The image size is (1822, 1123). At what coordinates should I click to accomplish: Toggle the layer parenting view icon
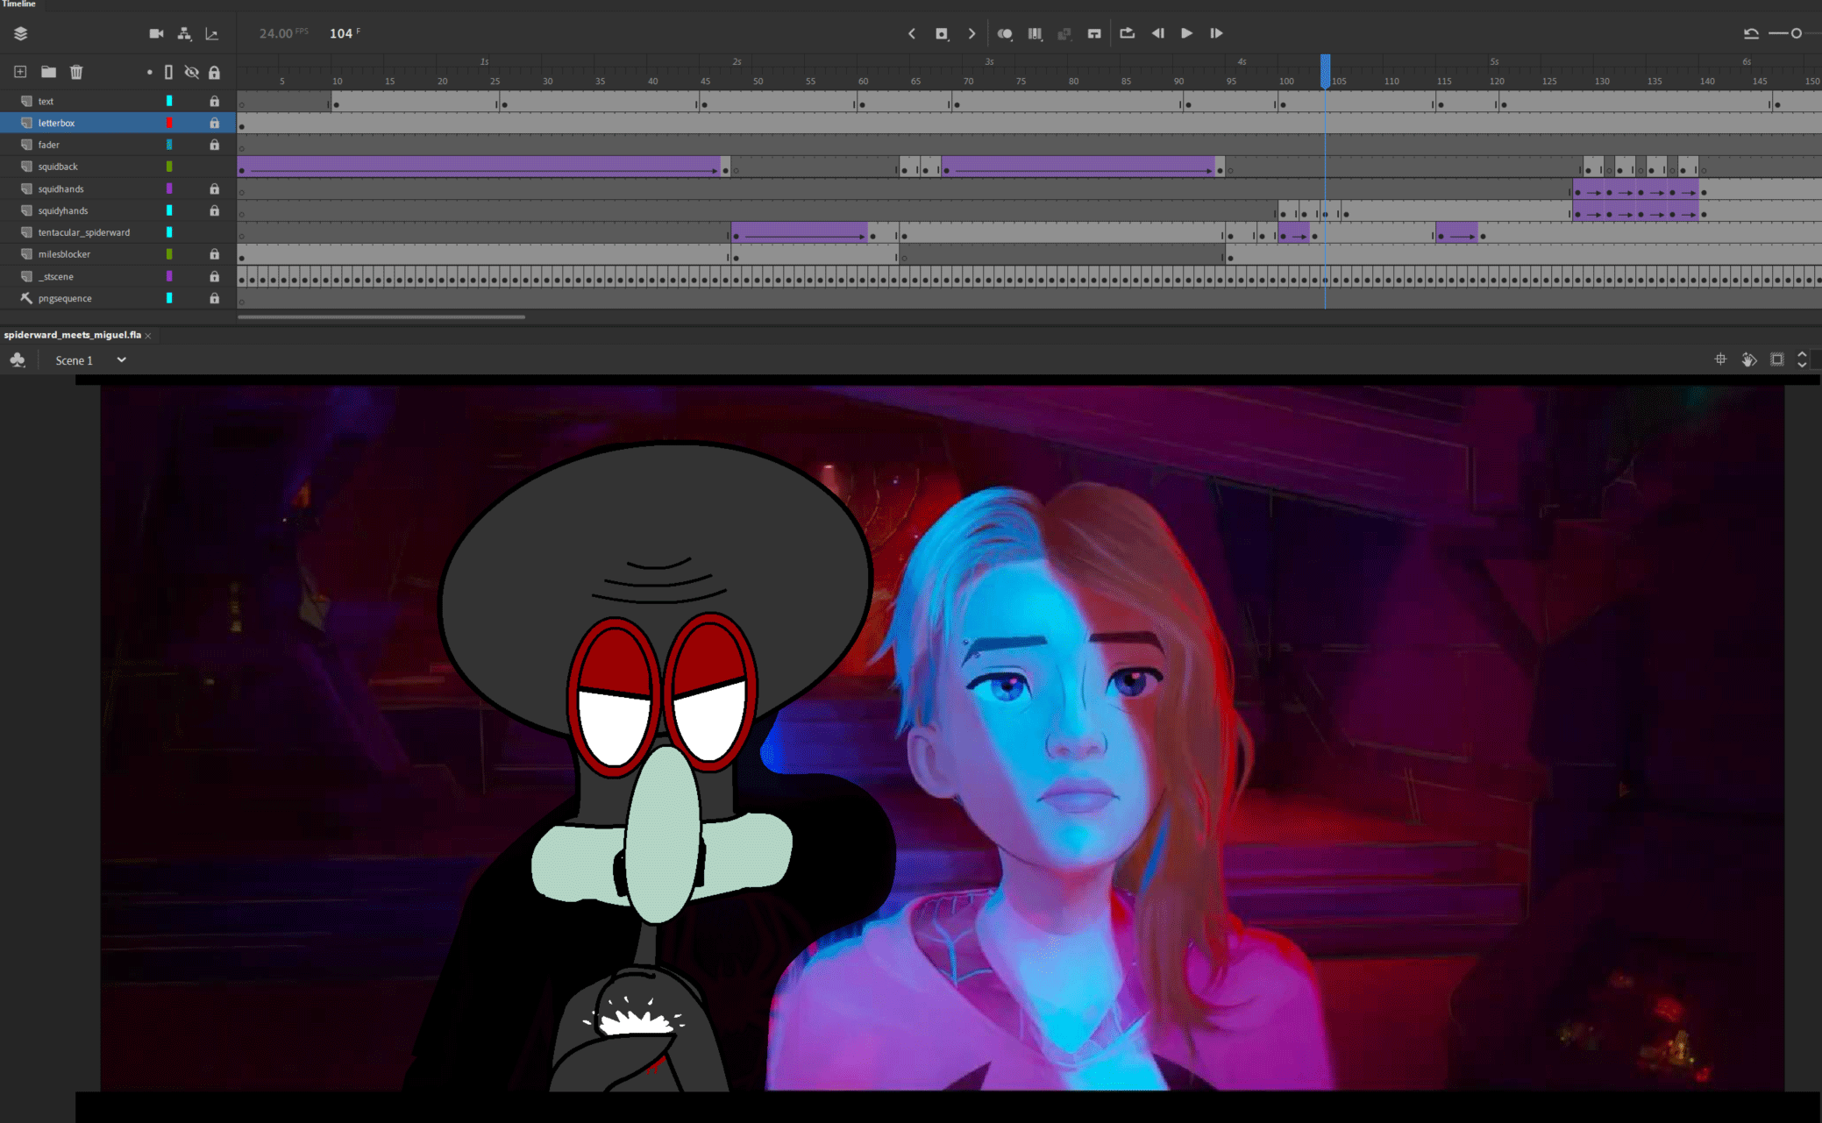click(184, 33)
